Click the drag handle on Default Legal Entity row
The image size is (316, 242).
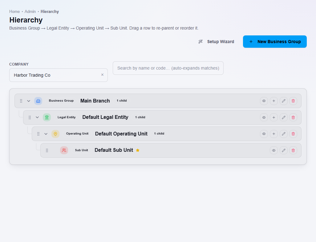coord(30,118)
